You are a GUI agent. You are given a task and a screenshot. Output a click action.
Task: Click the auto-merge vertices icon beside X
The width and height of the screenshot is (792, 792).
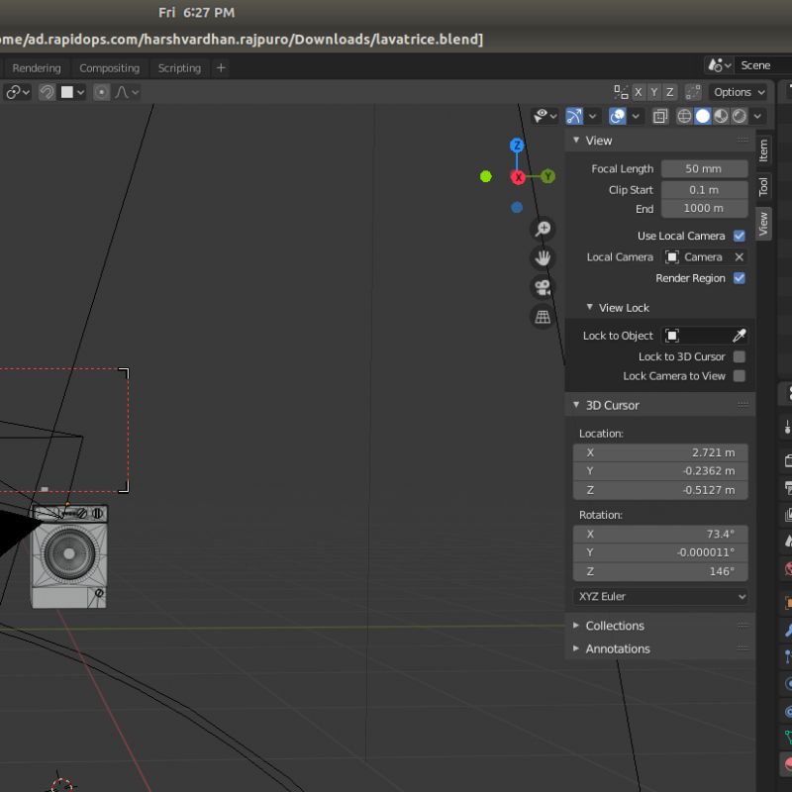point(621,92)
